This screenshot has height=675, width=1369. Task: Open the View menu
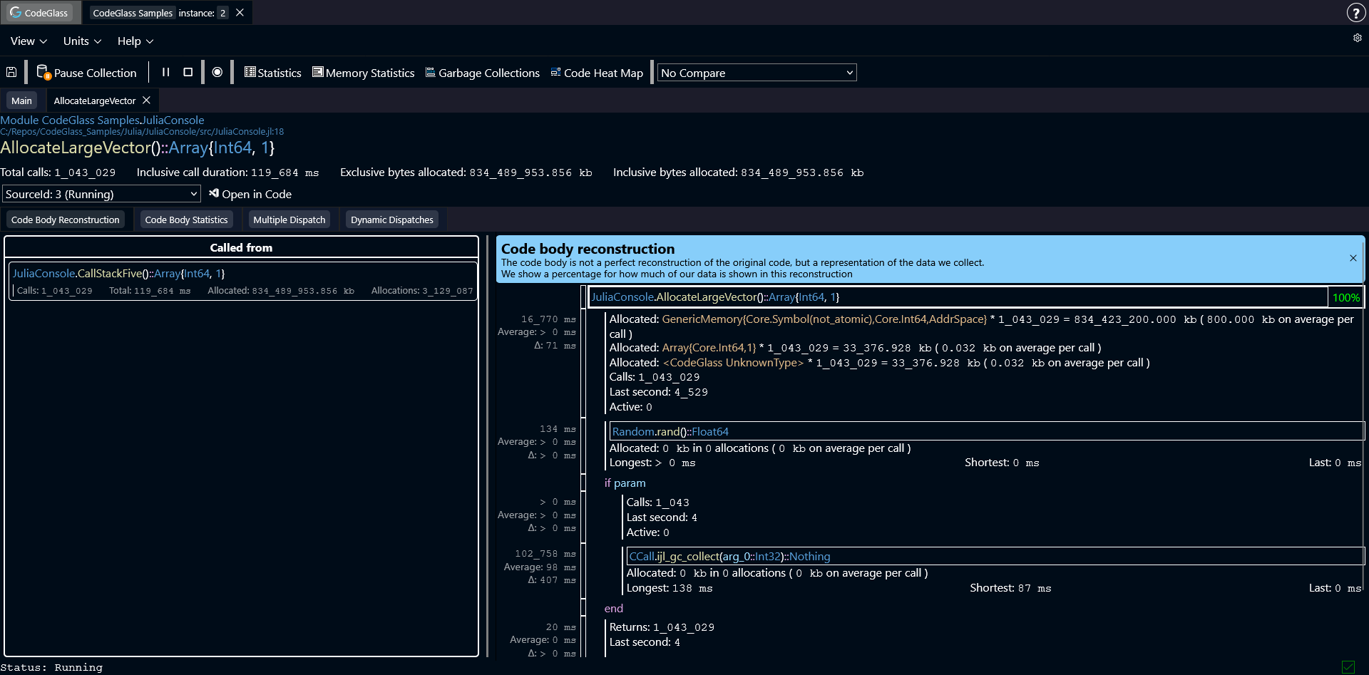29,41
